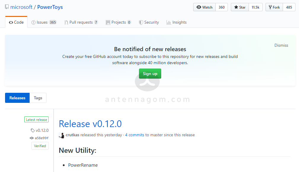Click the bar graph icon beside Insights

pos(169,22)
